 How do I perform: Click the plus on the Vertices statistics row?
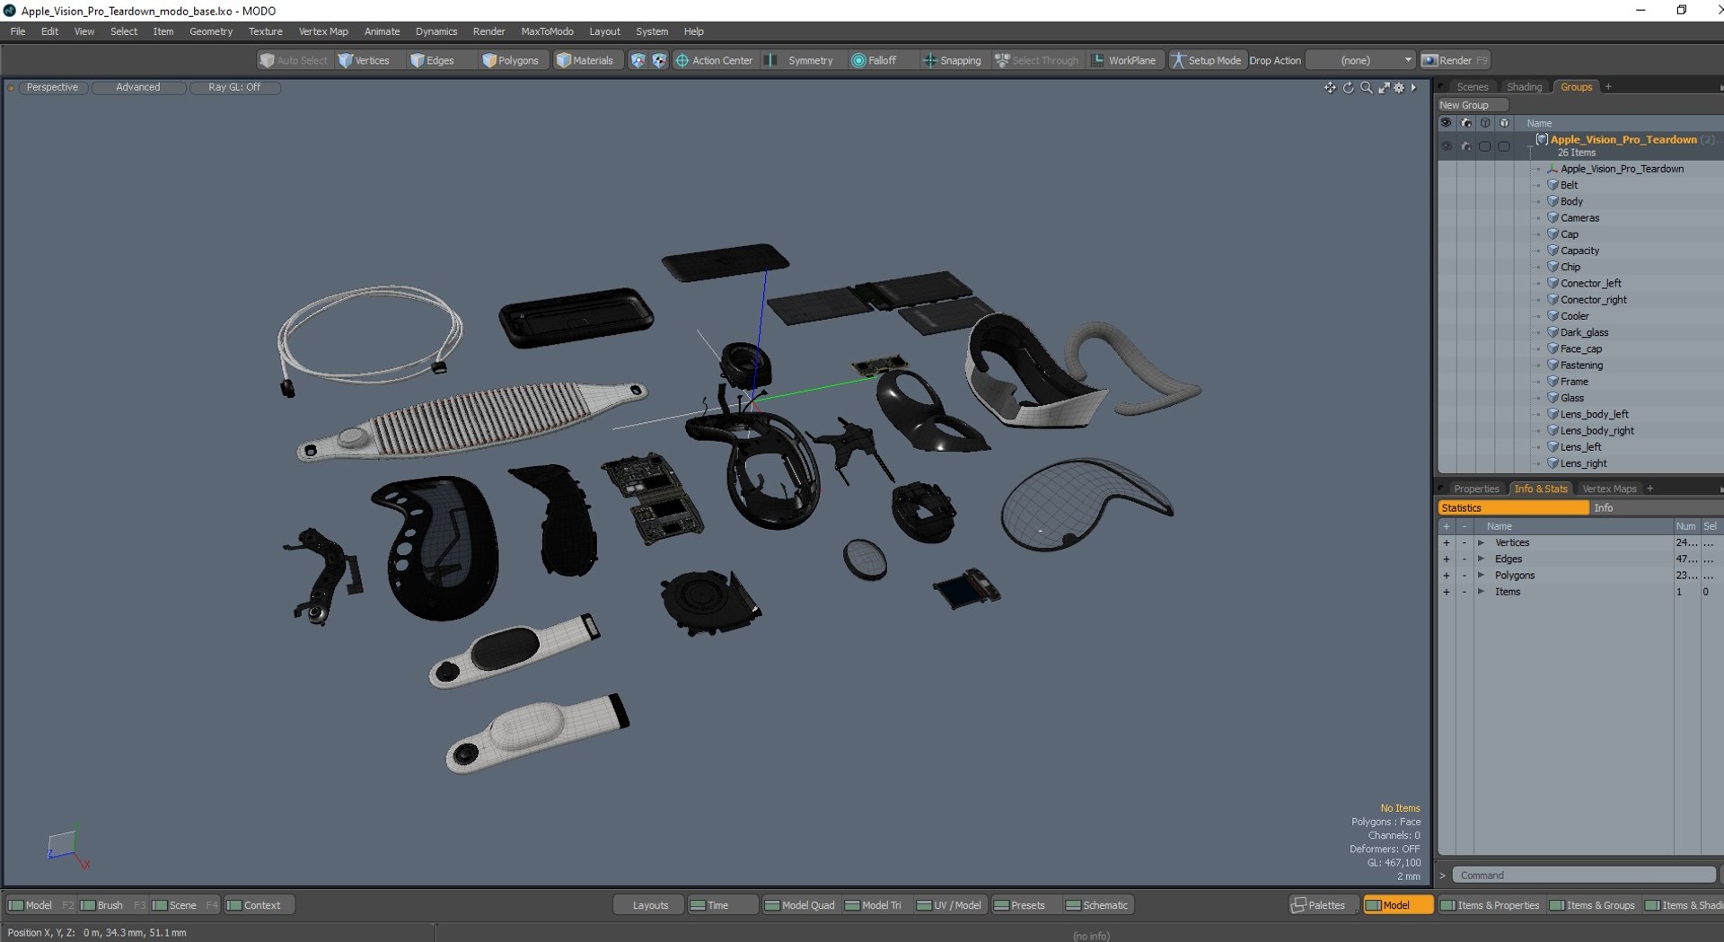(x=1446, y=542)
